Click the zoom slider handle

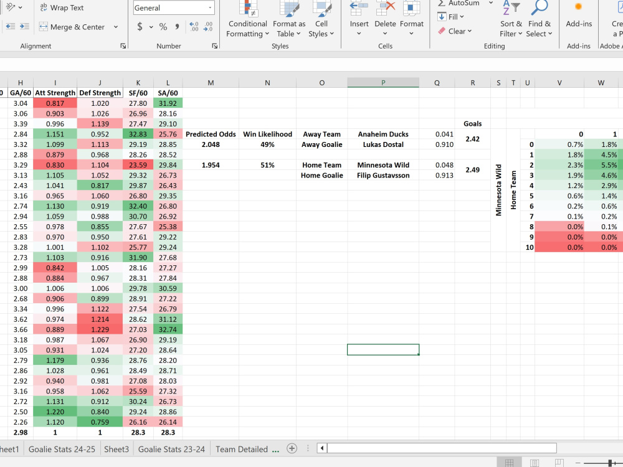point(609,463)
